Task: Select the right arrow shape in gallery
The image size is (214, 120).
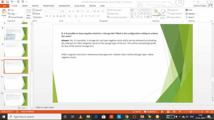Action: pyautogui.click(x=141, y=13)
